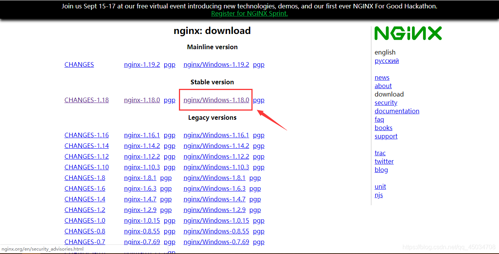This screenshot has width=499, height=254.
Task: Open the security page
Action: pyautogui.click(x=386, y=103)
